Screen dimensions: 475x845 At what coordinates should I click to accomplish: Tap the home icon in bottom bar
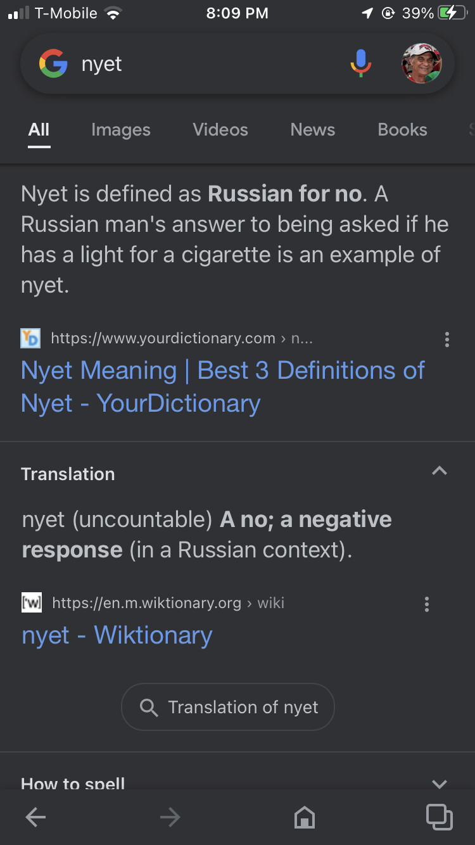(305, 818)
